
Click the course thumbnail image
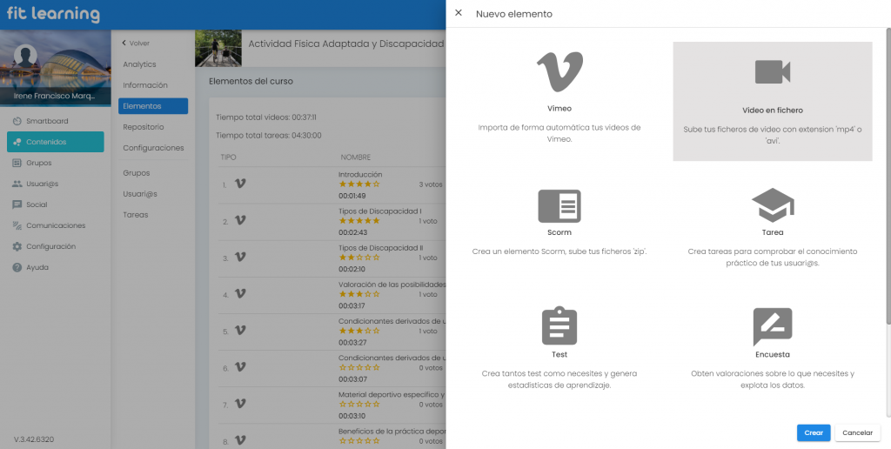click(218, 48)
